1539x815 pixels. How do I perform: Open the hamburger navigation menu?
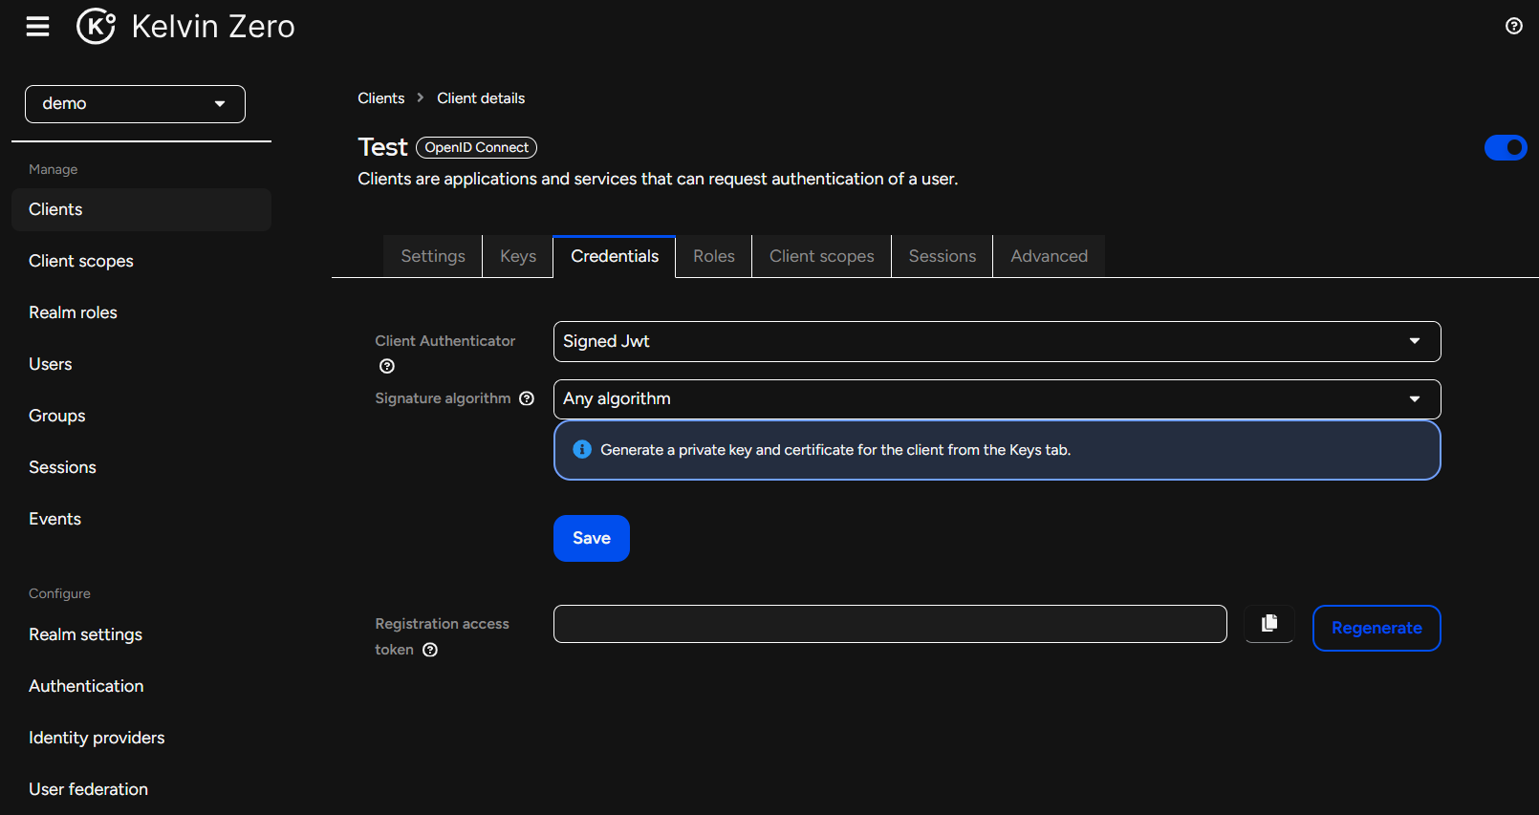(37, 27)
